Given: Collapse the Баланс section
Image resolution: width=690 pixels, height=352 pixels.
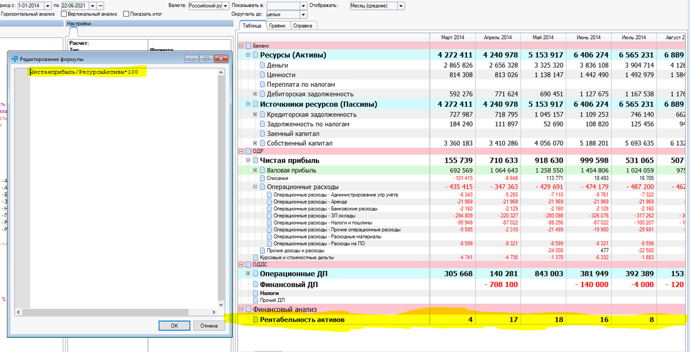Looking at the screenshot, I should click(241, 45).
